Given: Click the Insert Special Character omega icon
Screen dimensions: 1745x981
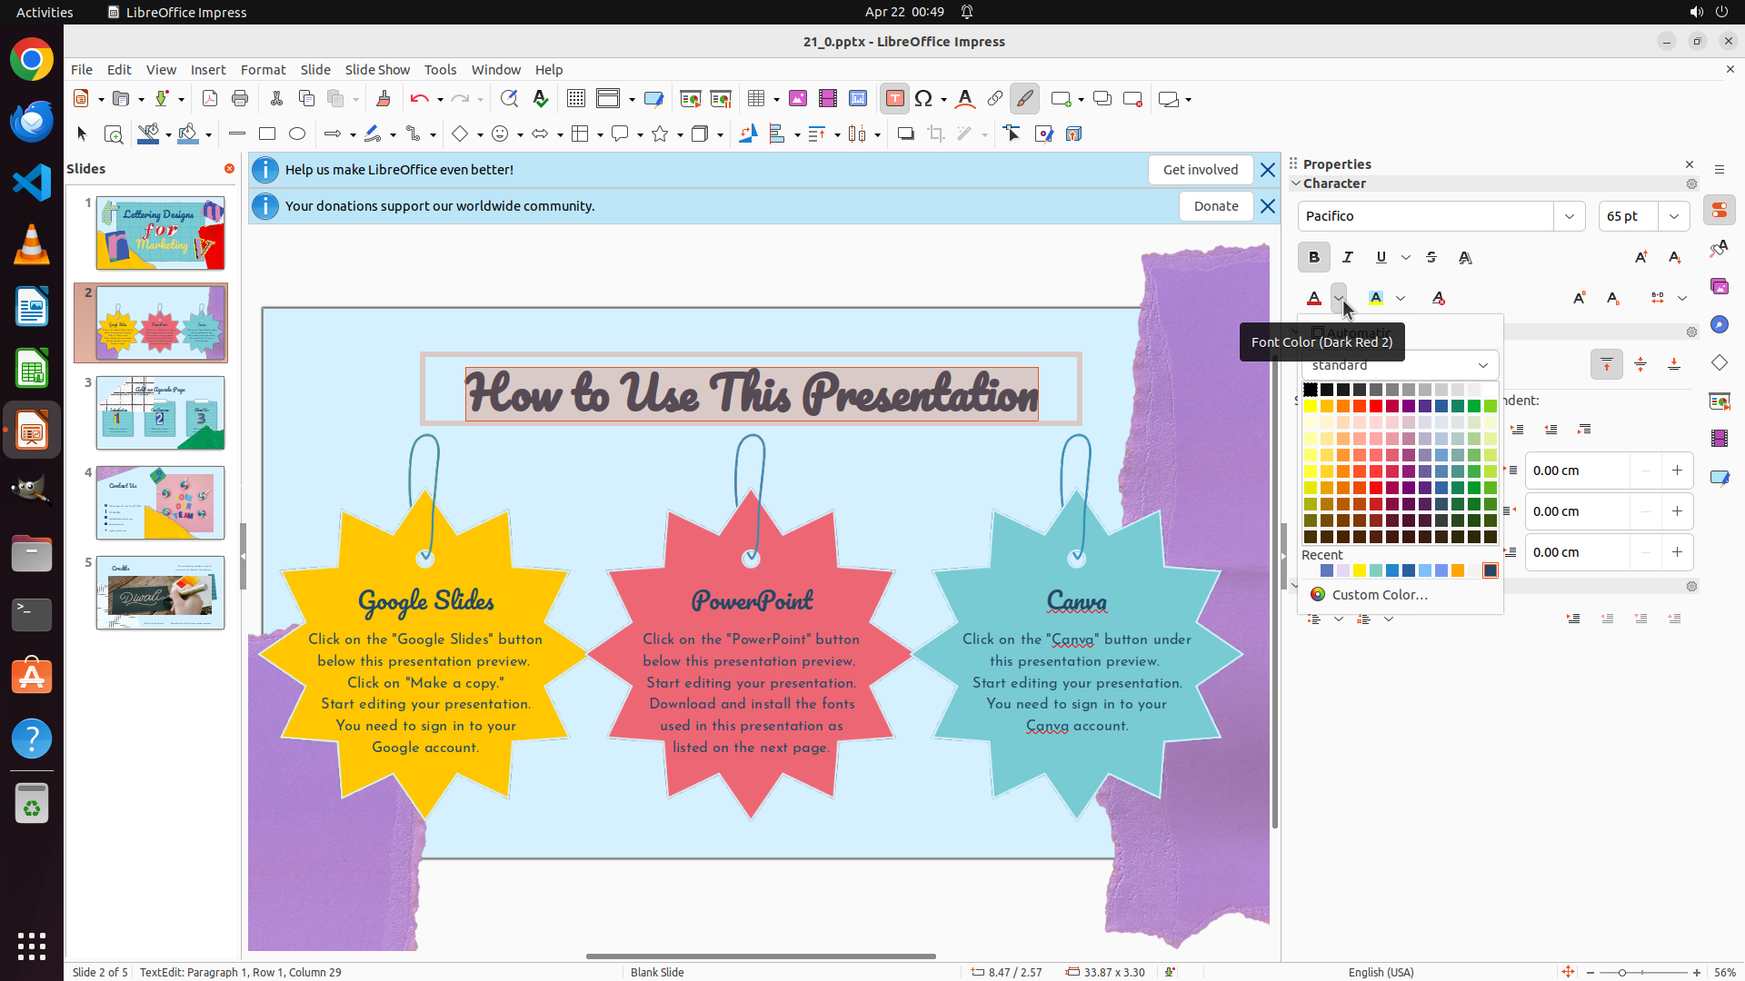Looking at the screenshot, I should 923,99.
